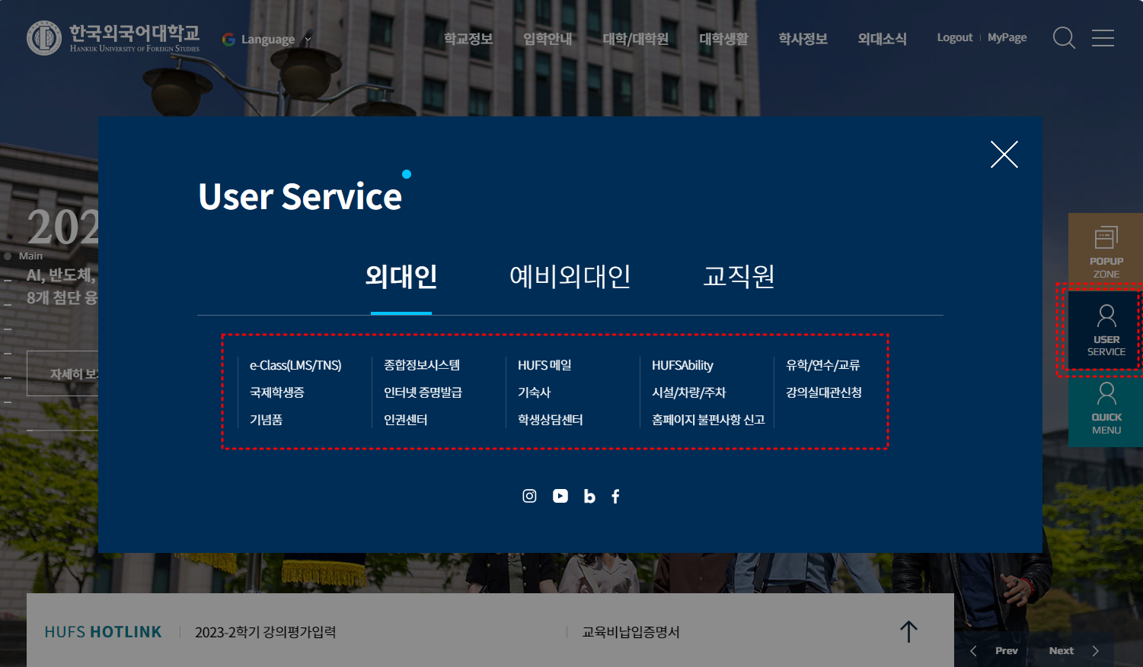Open the hamburger menu icon
The height and width of the screenshot is (667, 1143).
tap(1103, 38)
